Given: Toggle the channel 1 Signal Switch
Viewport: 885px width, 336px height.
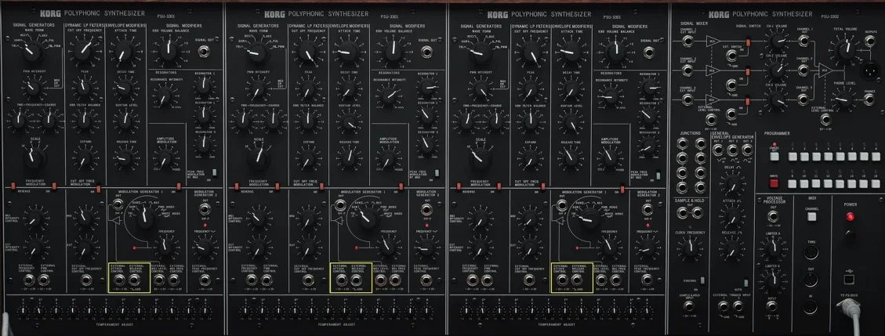Looking at the screenshot, I should [748, 42].
